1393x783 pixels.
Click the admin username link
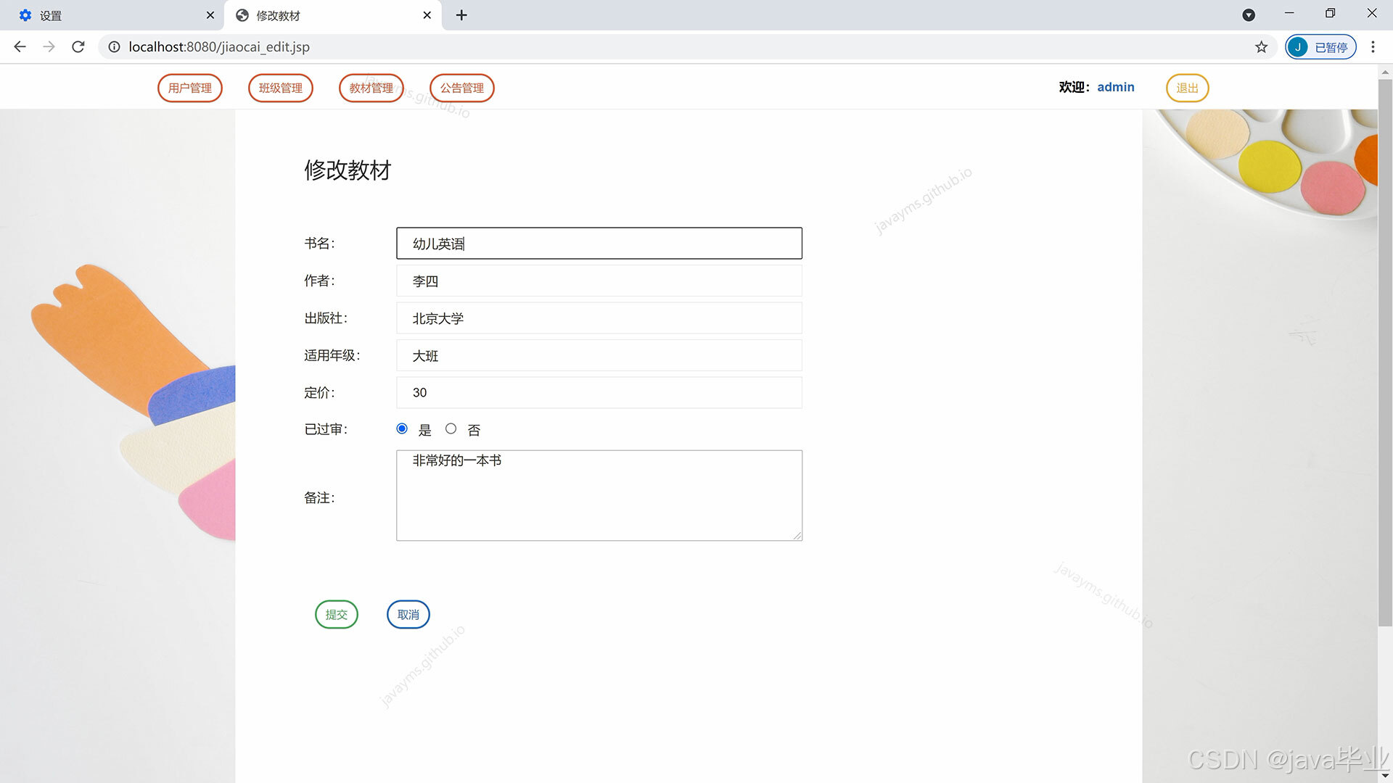pyautogui.click(x=1116, y=87)
